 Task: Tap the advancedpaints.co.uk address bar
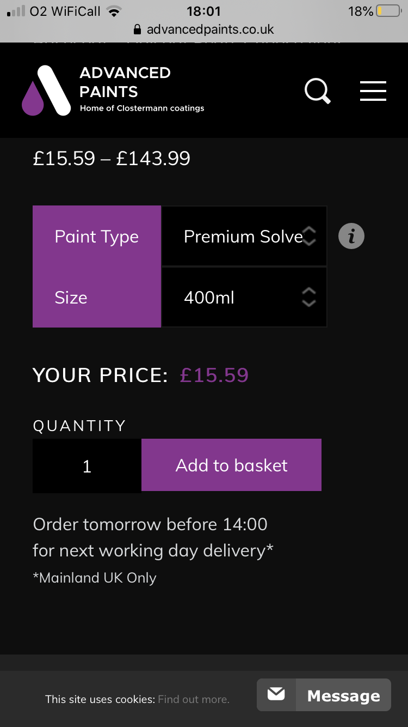click(204, 29)
